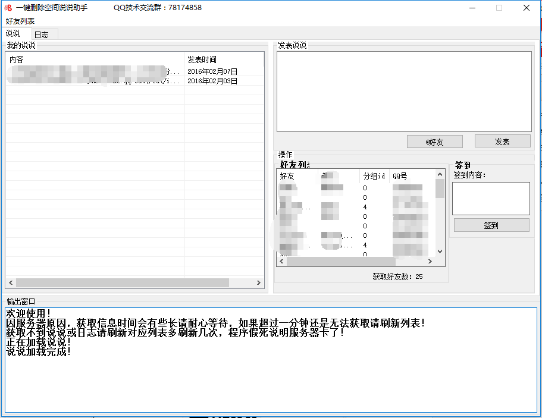Select the post dated 2016年02月07日
The image size is (542, 418).
point(135,71)
